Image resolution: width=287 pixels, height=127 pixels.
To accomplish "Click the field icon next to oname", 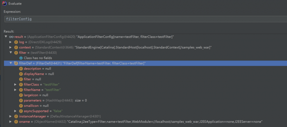I will click(16, 122).
